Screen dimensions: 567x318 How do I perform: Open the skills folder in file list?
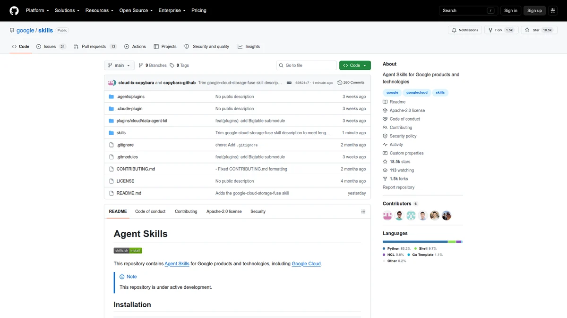pos(121,133)
